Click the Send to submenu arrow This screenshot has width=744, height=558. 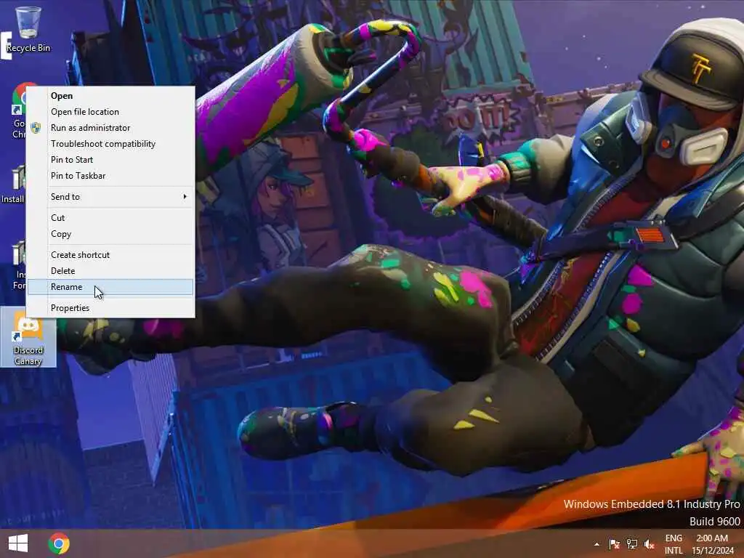185,196
